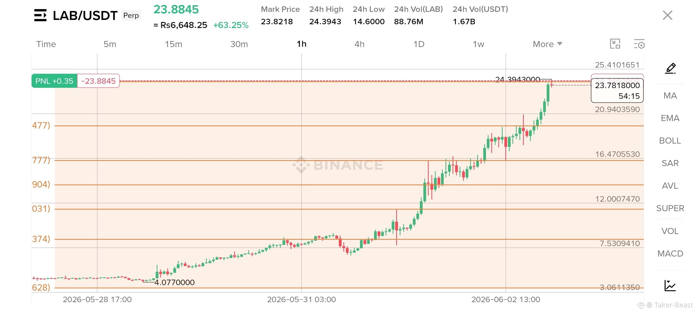Click the 16.4705530 price axis label
Image resolution: width=695 pixels, height=312 pixels.
[x=617, y=154]
